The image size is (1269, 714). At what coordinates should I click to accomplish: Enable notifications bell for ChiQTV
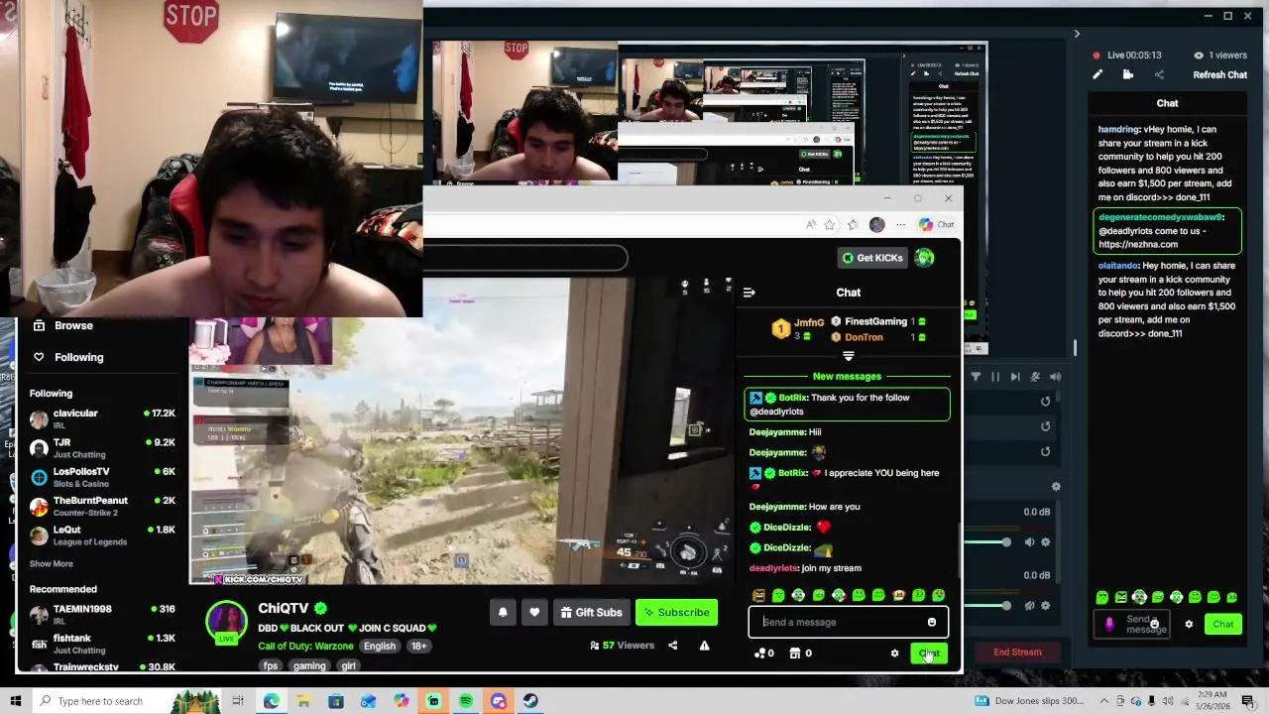(x=503, y=613)
